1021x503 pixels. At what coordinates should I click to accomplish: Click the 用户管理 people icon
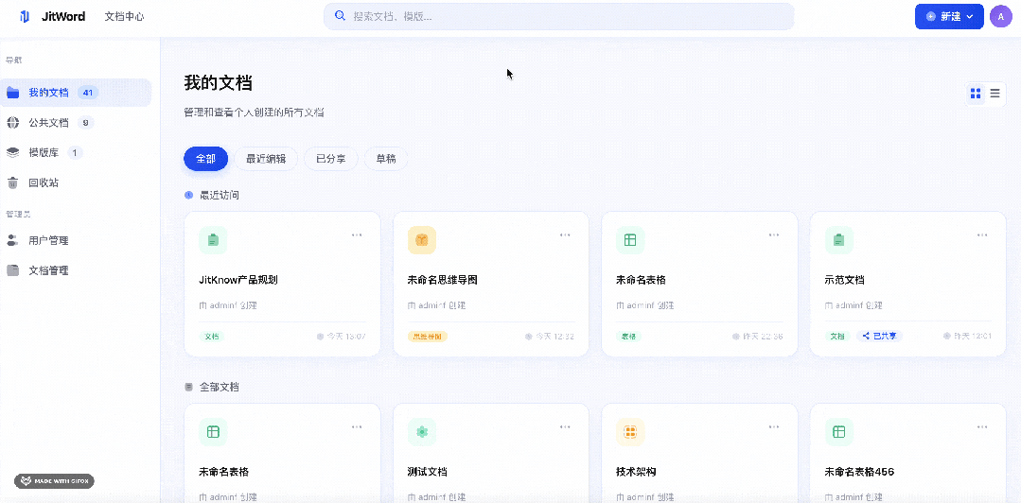point(13,241)
